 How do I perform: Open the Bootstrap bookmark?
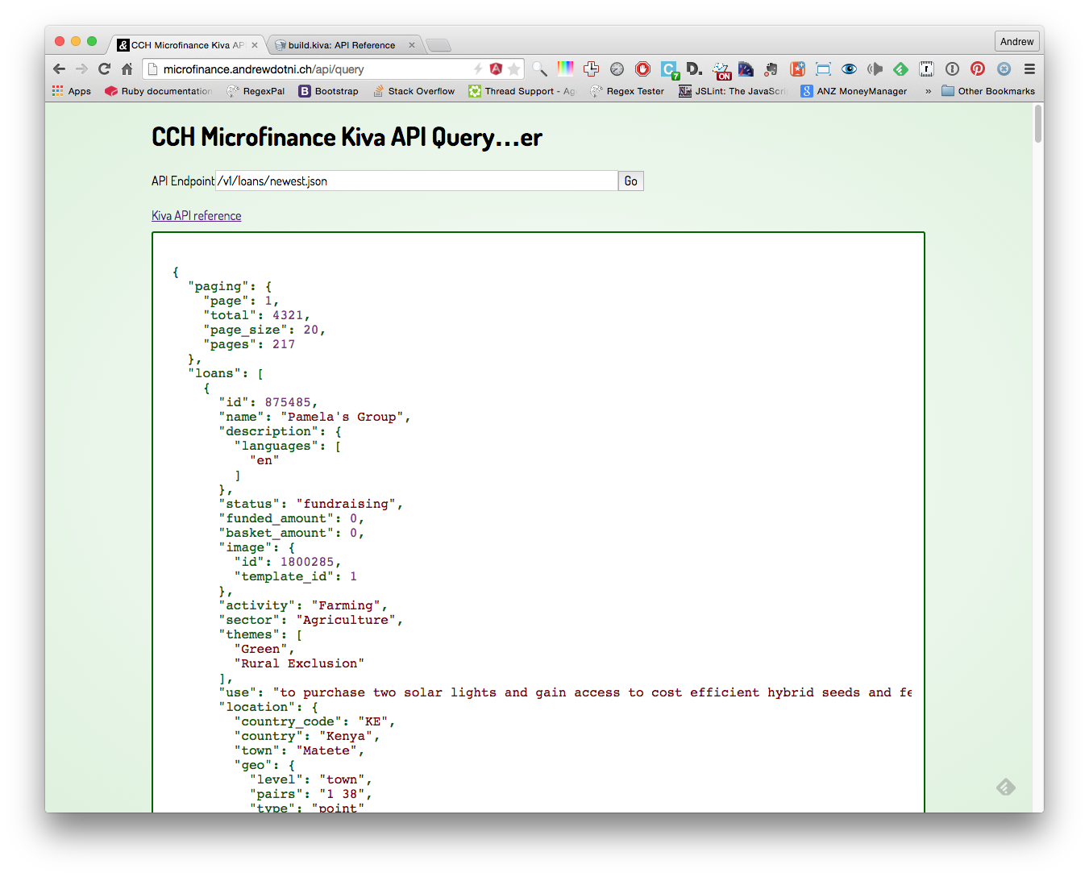[x=329, y=91]
